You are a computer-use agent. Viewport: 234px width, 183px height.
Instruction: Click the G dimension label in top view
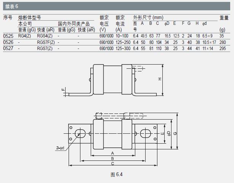[175, 133]
